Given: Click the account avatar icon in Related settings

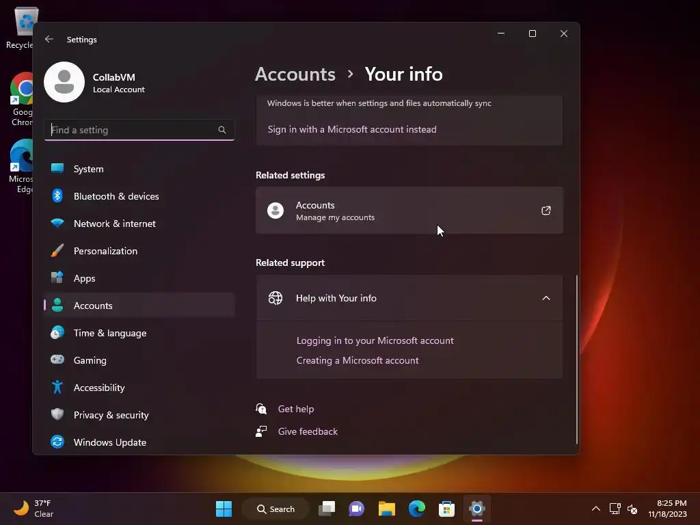Looking at the screenshot, I should [x=275, y=211].
